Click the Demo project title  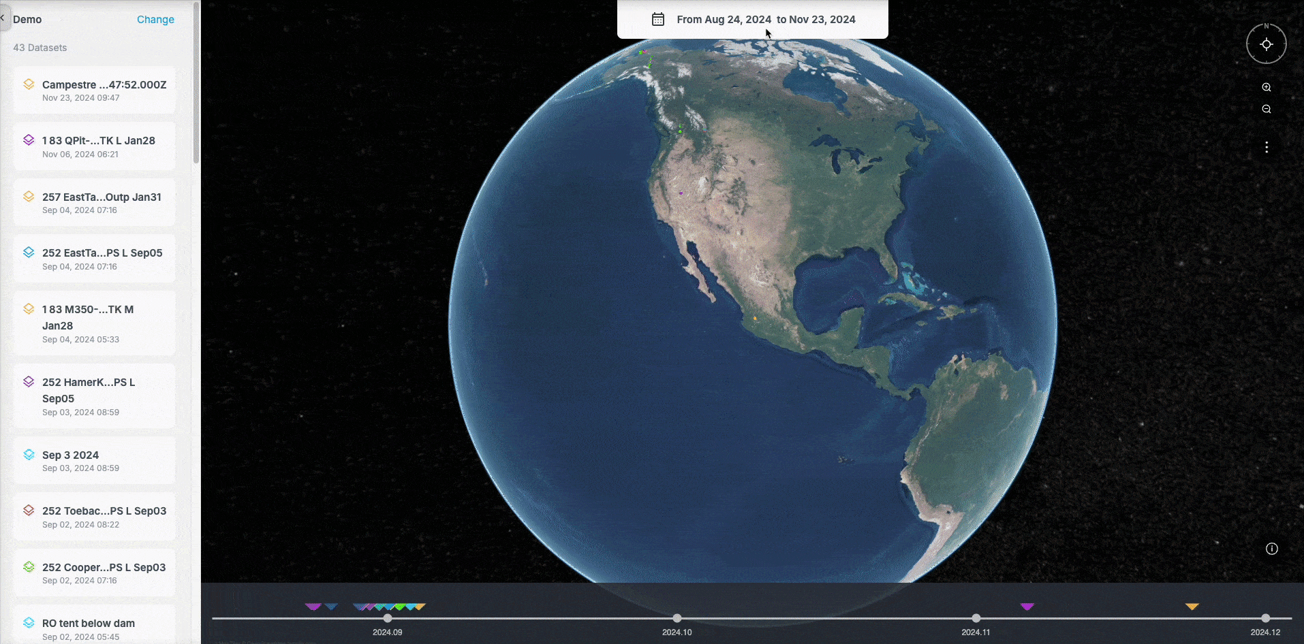point(27,20)
